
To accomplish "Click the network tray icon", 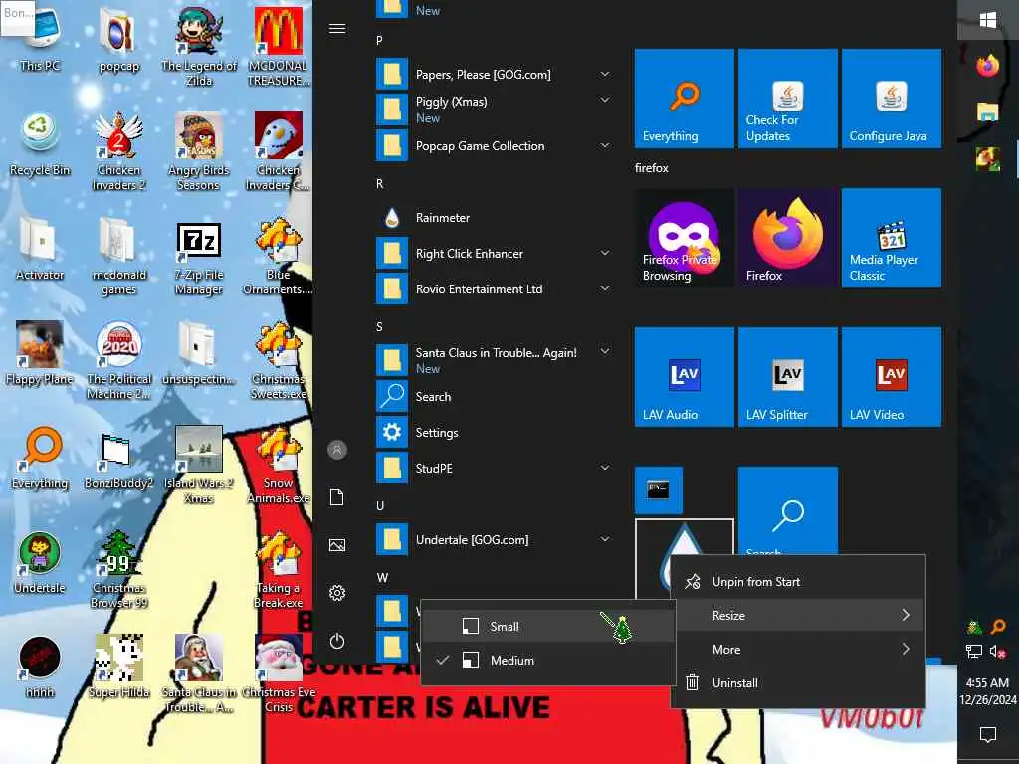I will coord(973,651).
